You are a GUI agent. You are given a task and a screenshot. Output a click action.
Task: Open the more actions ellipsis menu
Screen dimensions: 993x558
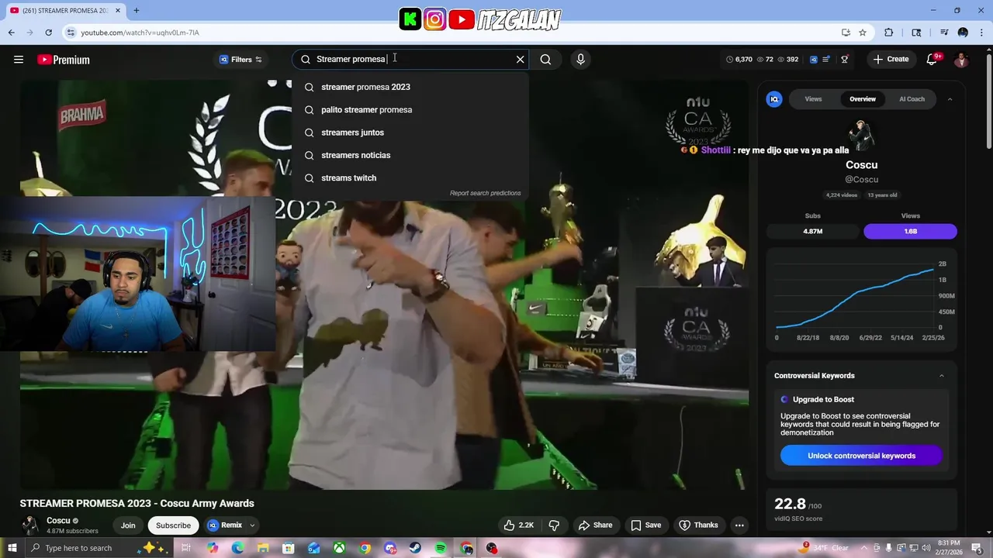point(739,525)
